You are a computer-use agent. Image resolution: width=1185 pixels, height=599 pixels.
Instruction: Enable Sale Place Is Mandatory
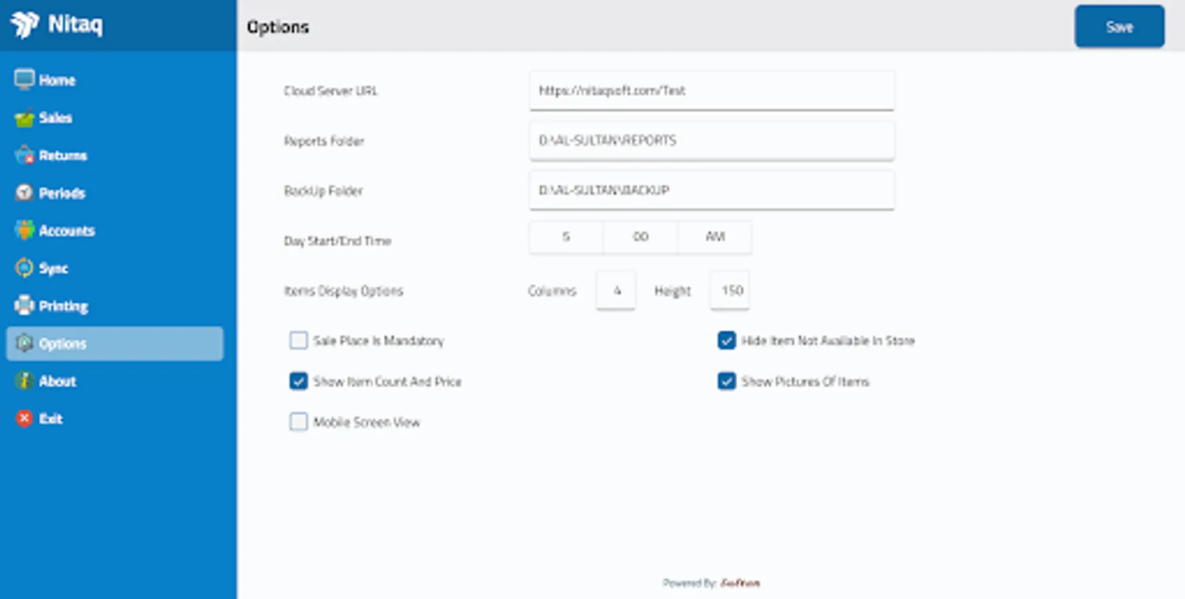pos(298,341)
